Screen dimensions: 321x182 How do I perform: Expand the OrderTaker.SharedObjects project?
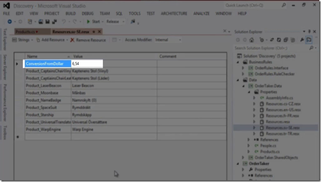tap(243, 157)
